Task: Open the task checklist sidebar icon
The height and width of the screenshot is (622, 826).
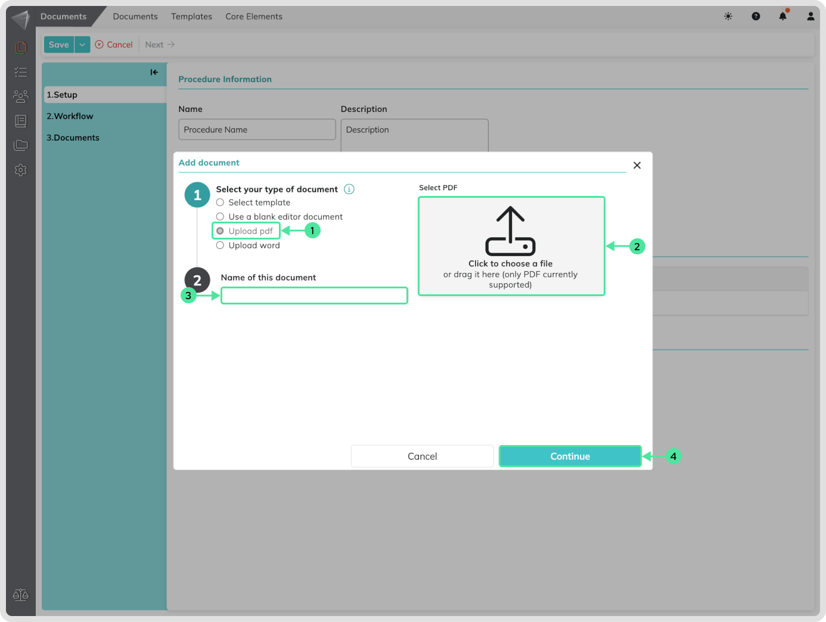Action: (x=21, y=72)
